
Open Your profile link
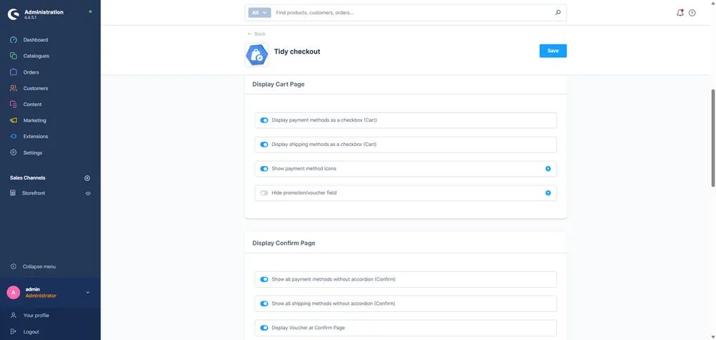(36, 316)
